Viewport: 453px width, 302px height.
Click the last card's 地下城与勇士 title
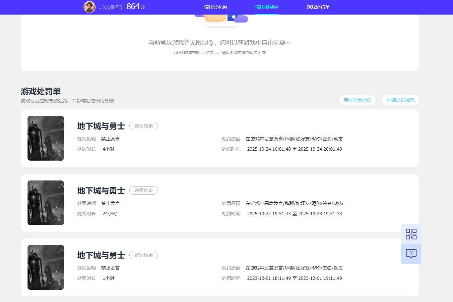coord(100,255)
